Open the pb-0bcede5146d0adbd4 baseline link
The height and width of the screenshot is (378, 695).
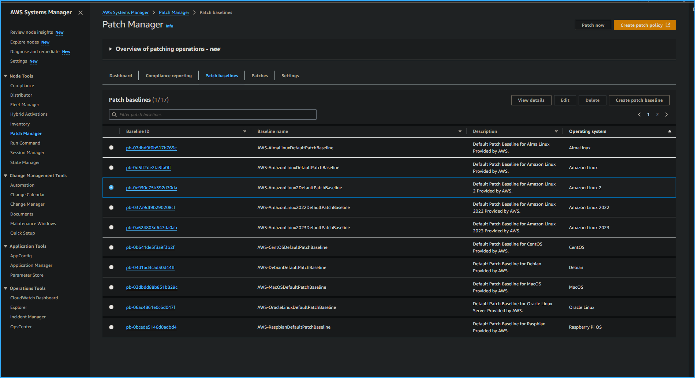point(151,327)
